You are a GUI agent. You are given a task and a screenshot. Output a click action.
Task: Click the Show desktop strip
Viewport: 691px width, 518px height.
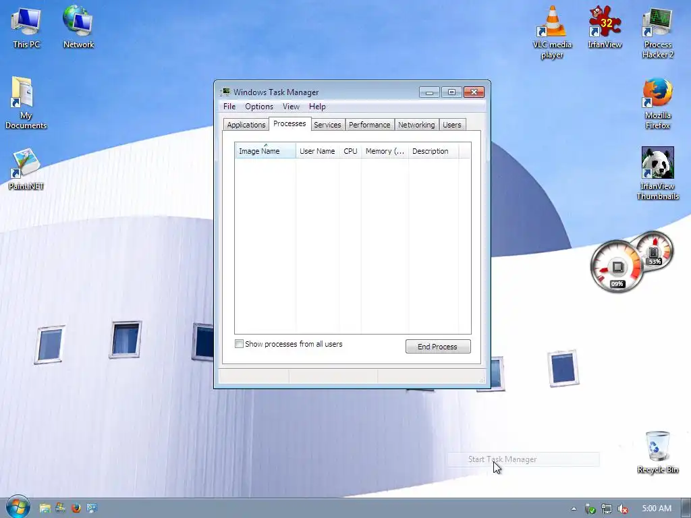(686, 509)
